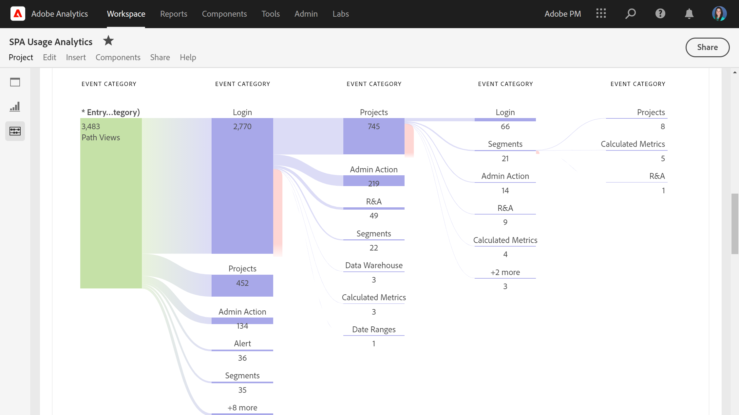Click the vertical scrollbar thumb
This screenshot has height=415, width=739.
point(735,224)
